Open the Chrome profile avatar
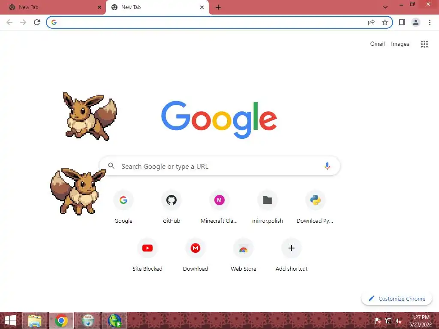Viewport: 439px width, 329px height. click(x=416, y=22)
